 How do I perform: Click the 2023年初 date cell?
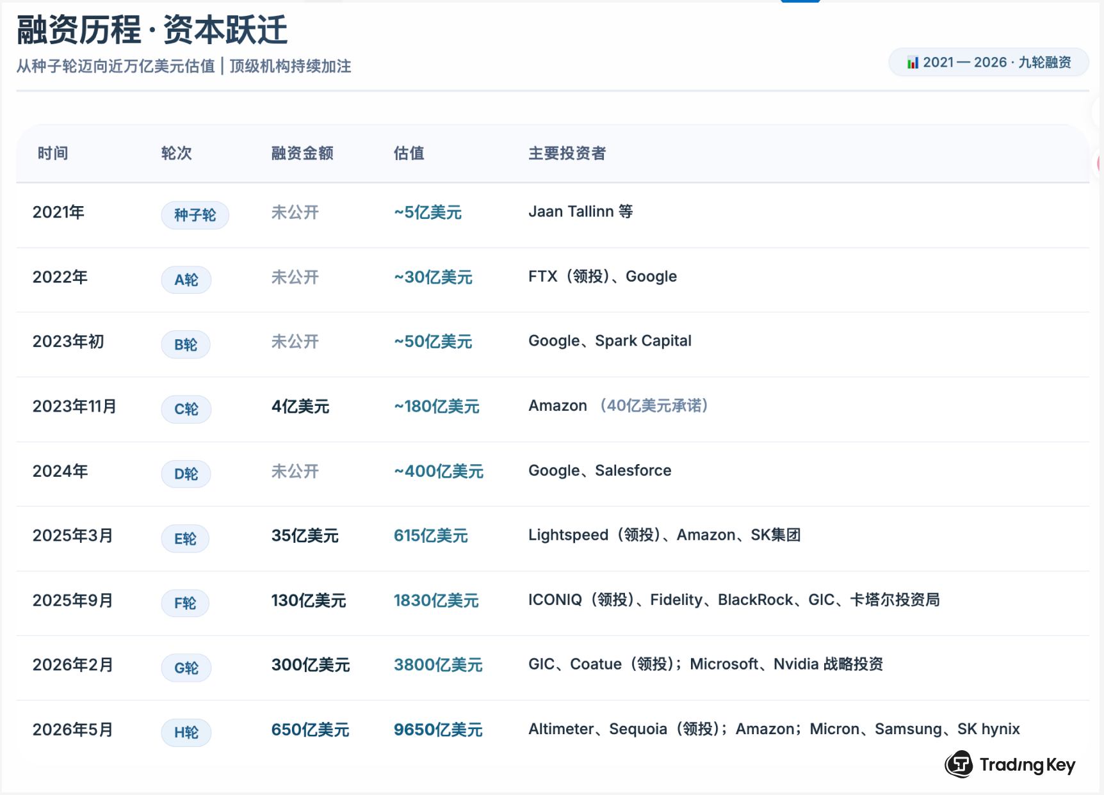click(x=69, y=341)
